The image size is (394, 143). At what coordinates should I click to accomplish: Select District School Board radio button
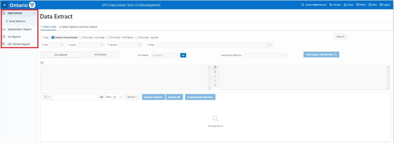tap(53, 37)
